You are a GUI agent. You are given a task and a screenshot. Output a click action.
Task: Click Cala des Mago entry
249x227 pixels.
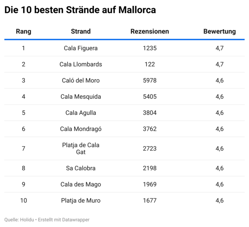coord(81,184)
